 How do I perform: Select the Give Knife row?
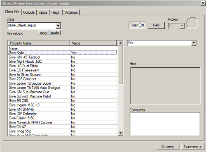pyautogui.click(x=63, y=53)
